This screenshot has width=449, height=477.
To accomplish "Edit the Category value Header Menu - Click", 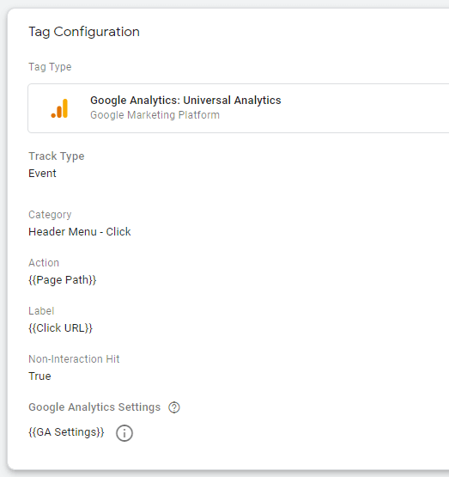I will (80, 232).
